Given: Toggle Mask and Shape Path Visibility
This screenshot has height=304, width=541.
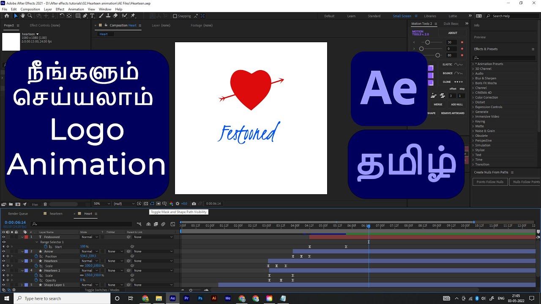Looking at the screenshot, I should [152, 204].
